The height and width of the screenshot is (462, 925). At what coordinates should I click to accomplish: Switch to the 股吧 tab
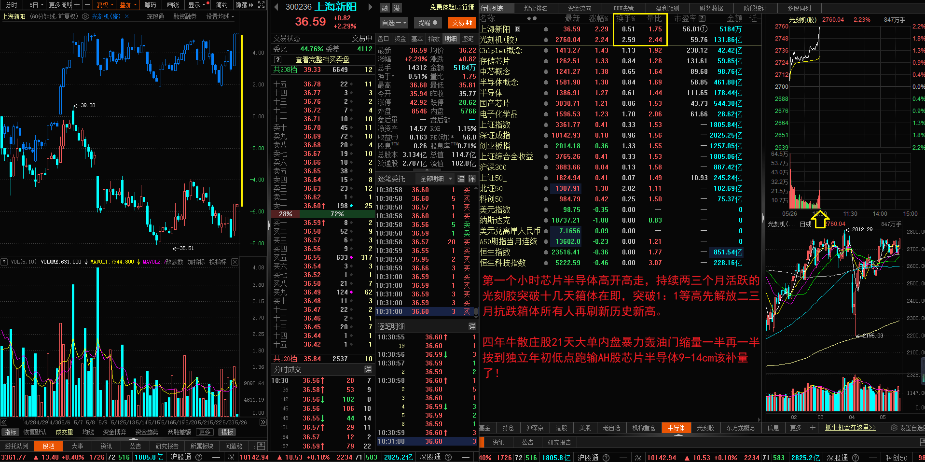[x=49, y=446]
